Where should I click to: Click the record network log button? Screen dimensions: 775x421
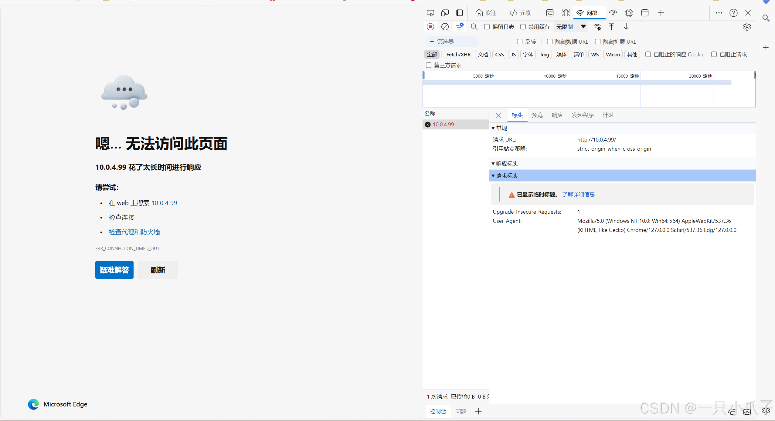[x=430, y=27]
